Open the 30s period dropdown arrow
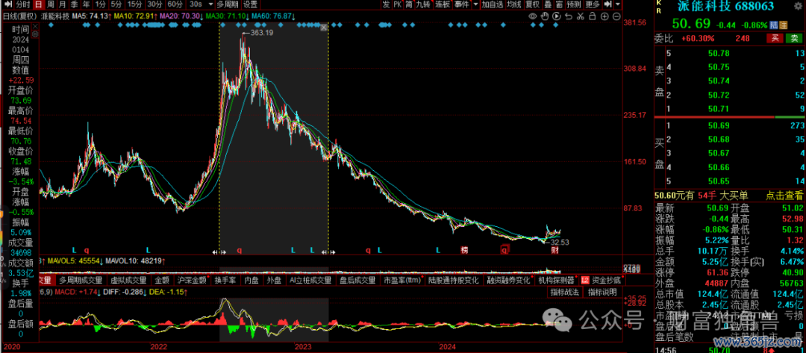The width and height of the screenshot is (806, 353). [x=211, y=4]
